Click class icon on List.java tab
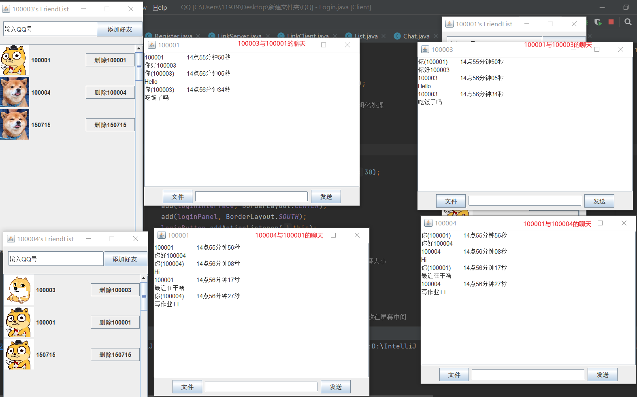637x397 pixels. pos(349,36)
